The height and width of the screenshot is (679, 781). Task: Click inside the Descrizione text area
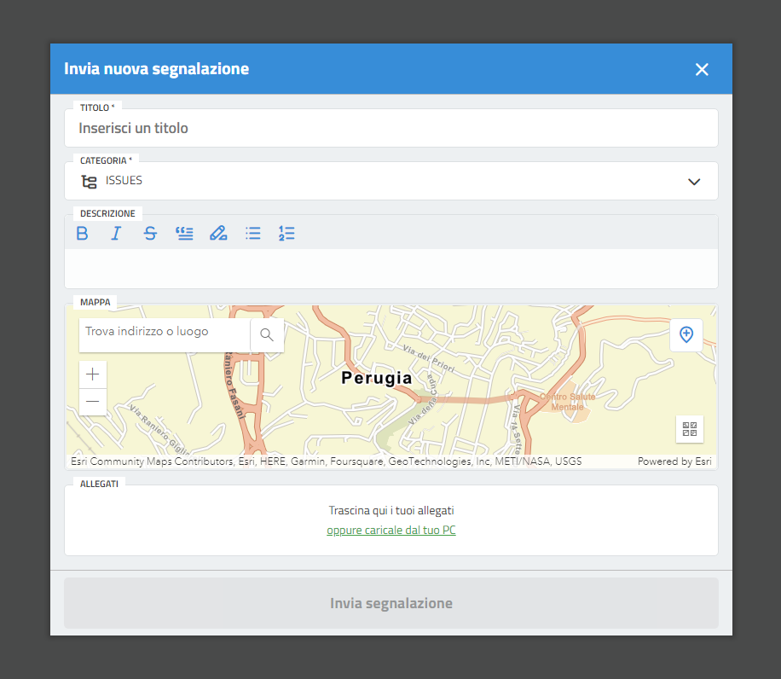[390, 268]
